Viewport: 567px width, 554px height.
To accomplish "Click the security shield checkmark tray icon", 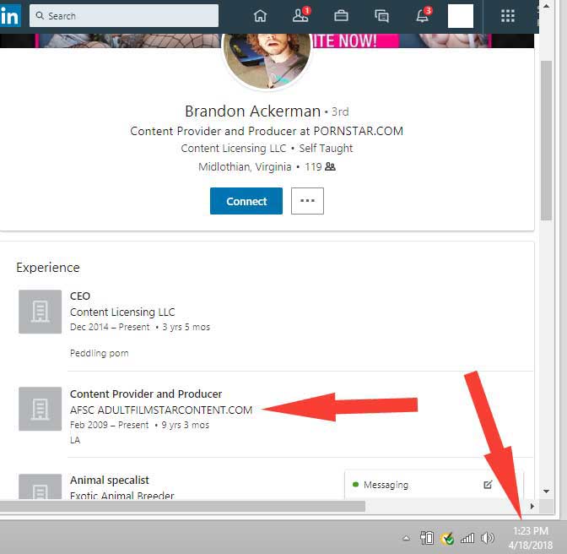I will [447, 539].
